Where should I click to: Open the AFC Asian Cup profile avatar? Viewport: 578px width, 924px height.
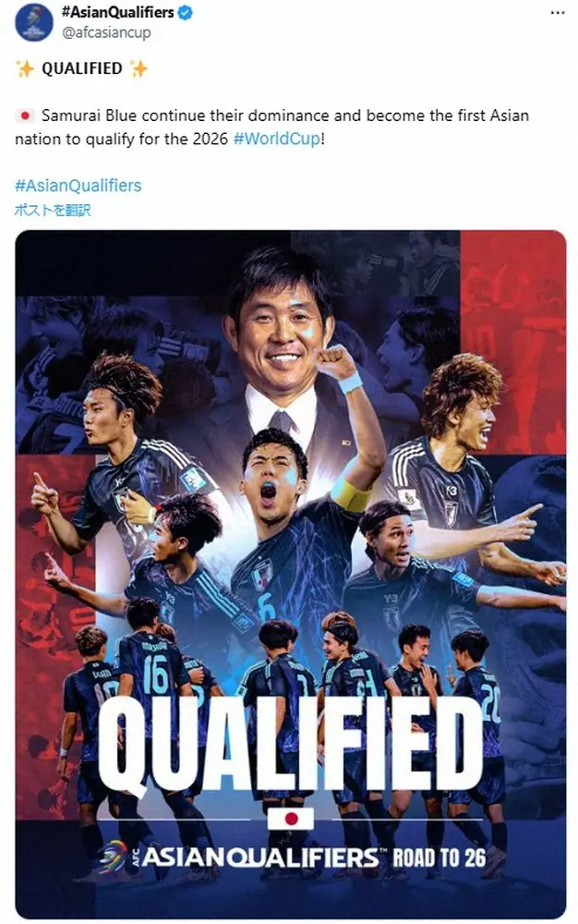pyautogui.click(x=33, y=22)
